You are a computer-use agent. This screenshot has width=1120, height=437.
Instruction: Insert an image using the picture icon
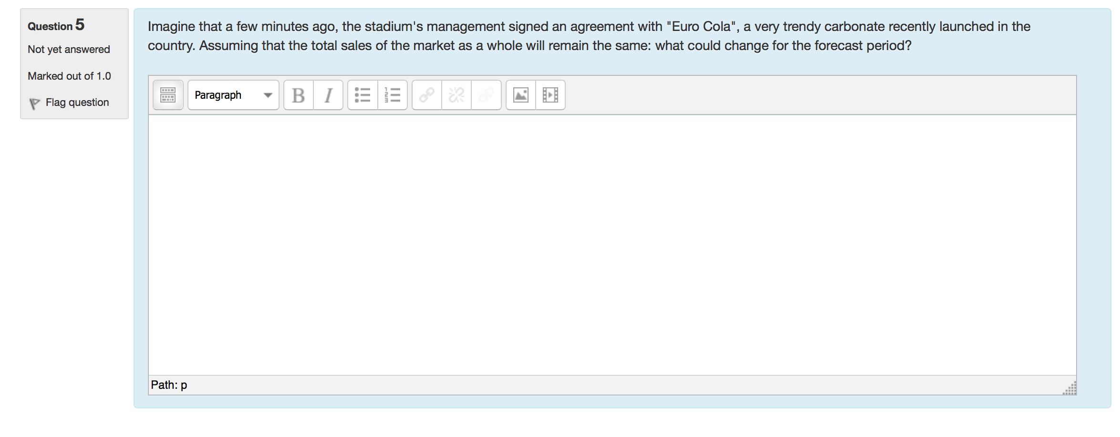(x=521, y=95)
